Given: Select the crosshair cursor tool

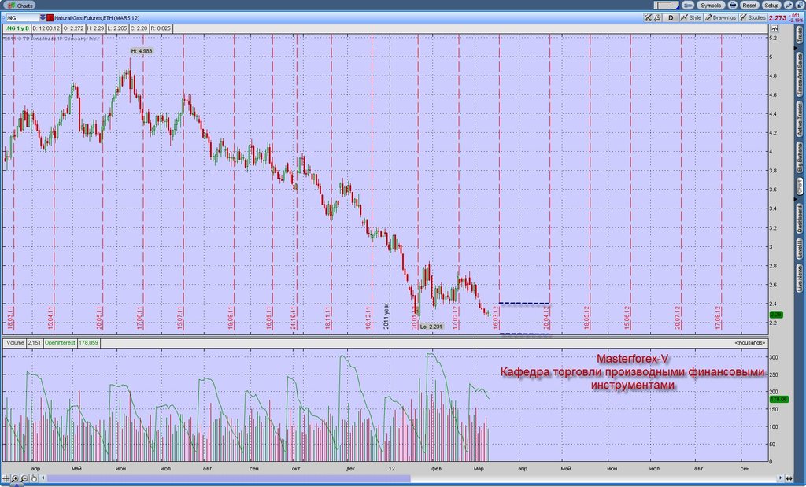Looking at the screenshot, I should [6, 479].
